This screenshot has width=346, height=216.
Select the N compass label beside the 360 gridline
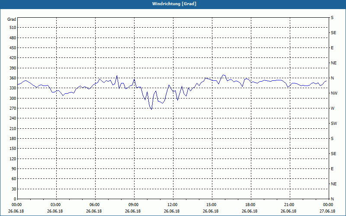[332, 78]
